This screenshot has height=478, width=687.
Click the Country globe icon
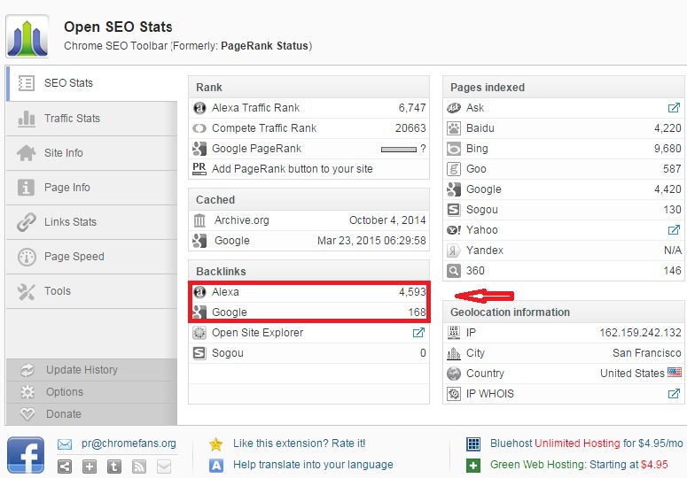pos(454,374)
